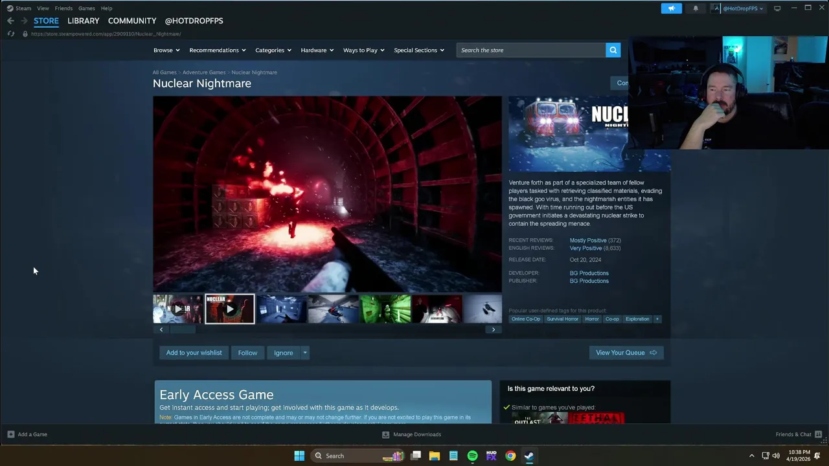Screen dimensions: 829x466
Task: Select the STORE tab
Action: point(46,21)
